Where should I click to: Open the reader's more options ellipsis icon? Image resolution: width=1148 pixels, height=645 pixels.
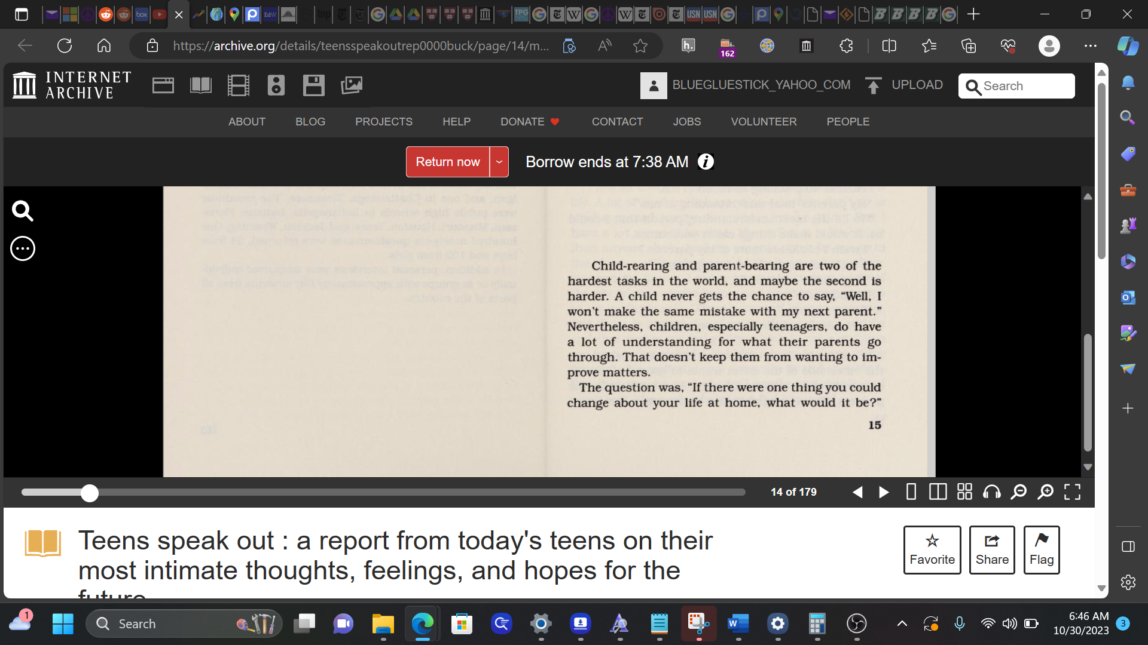(x=23, y=248)
